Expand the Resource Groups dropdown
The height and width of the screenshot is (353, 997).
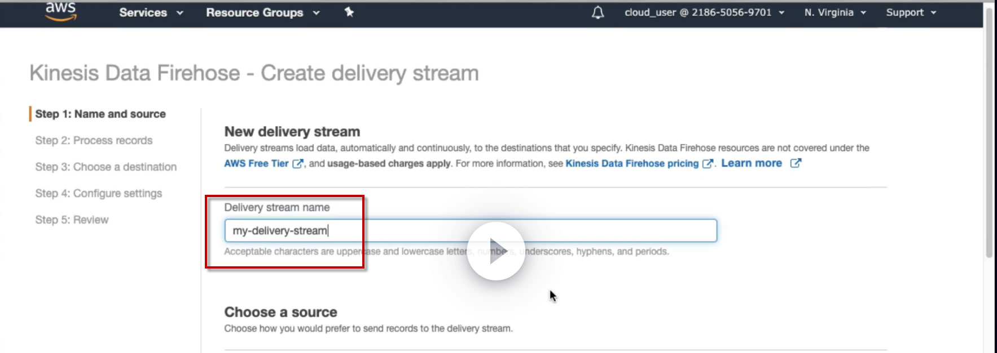pos(263,12)
